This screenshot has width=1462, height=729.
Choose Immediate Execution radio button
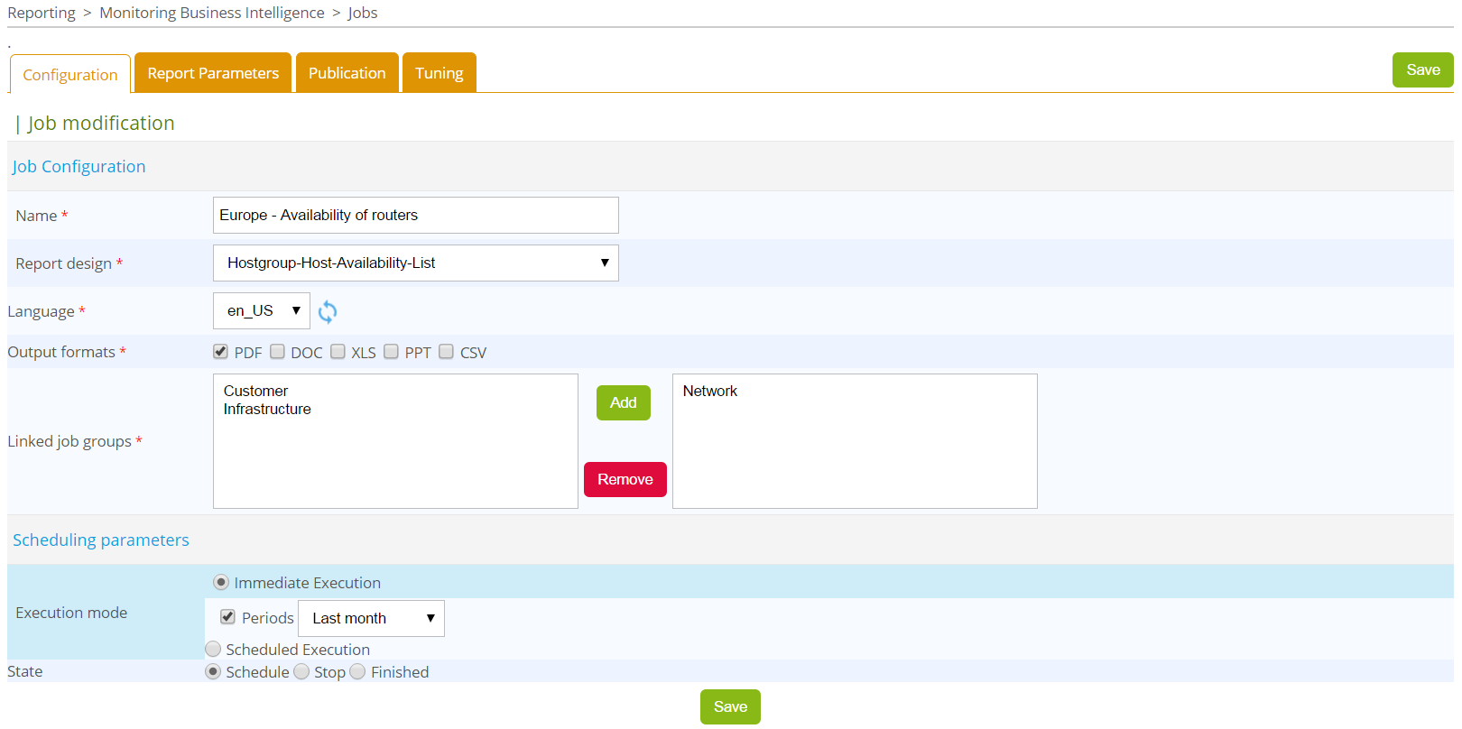pos(221,583)
